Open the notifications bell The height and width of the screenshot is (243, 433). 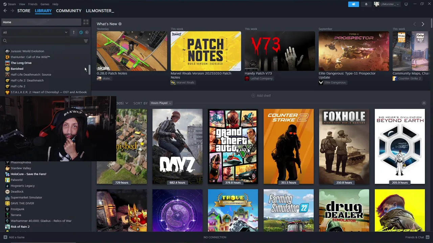pyautogui.click(x=366, y=4)
